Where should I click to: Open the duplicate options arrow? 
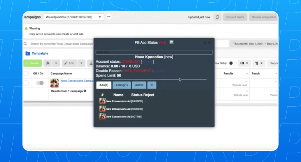click(x=56, y=63)
